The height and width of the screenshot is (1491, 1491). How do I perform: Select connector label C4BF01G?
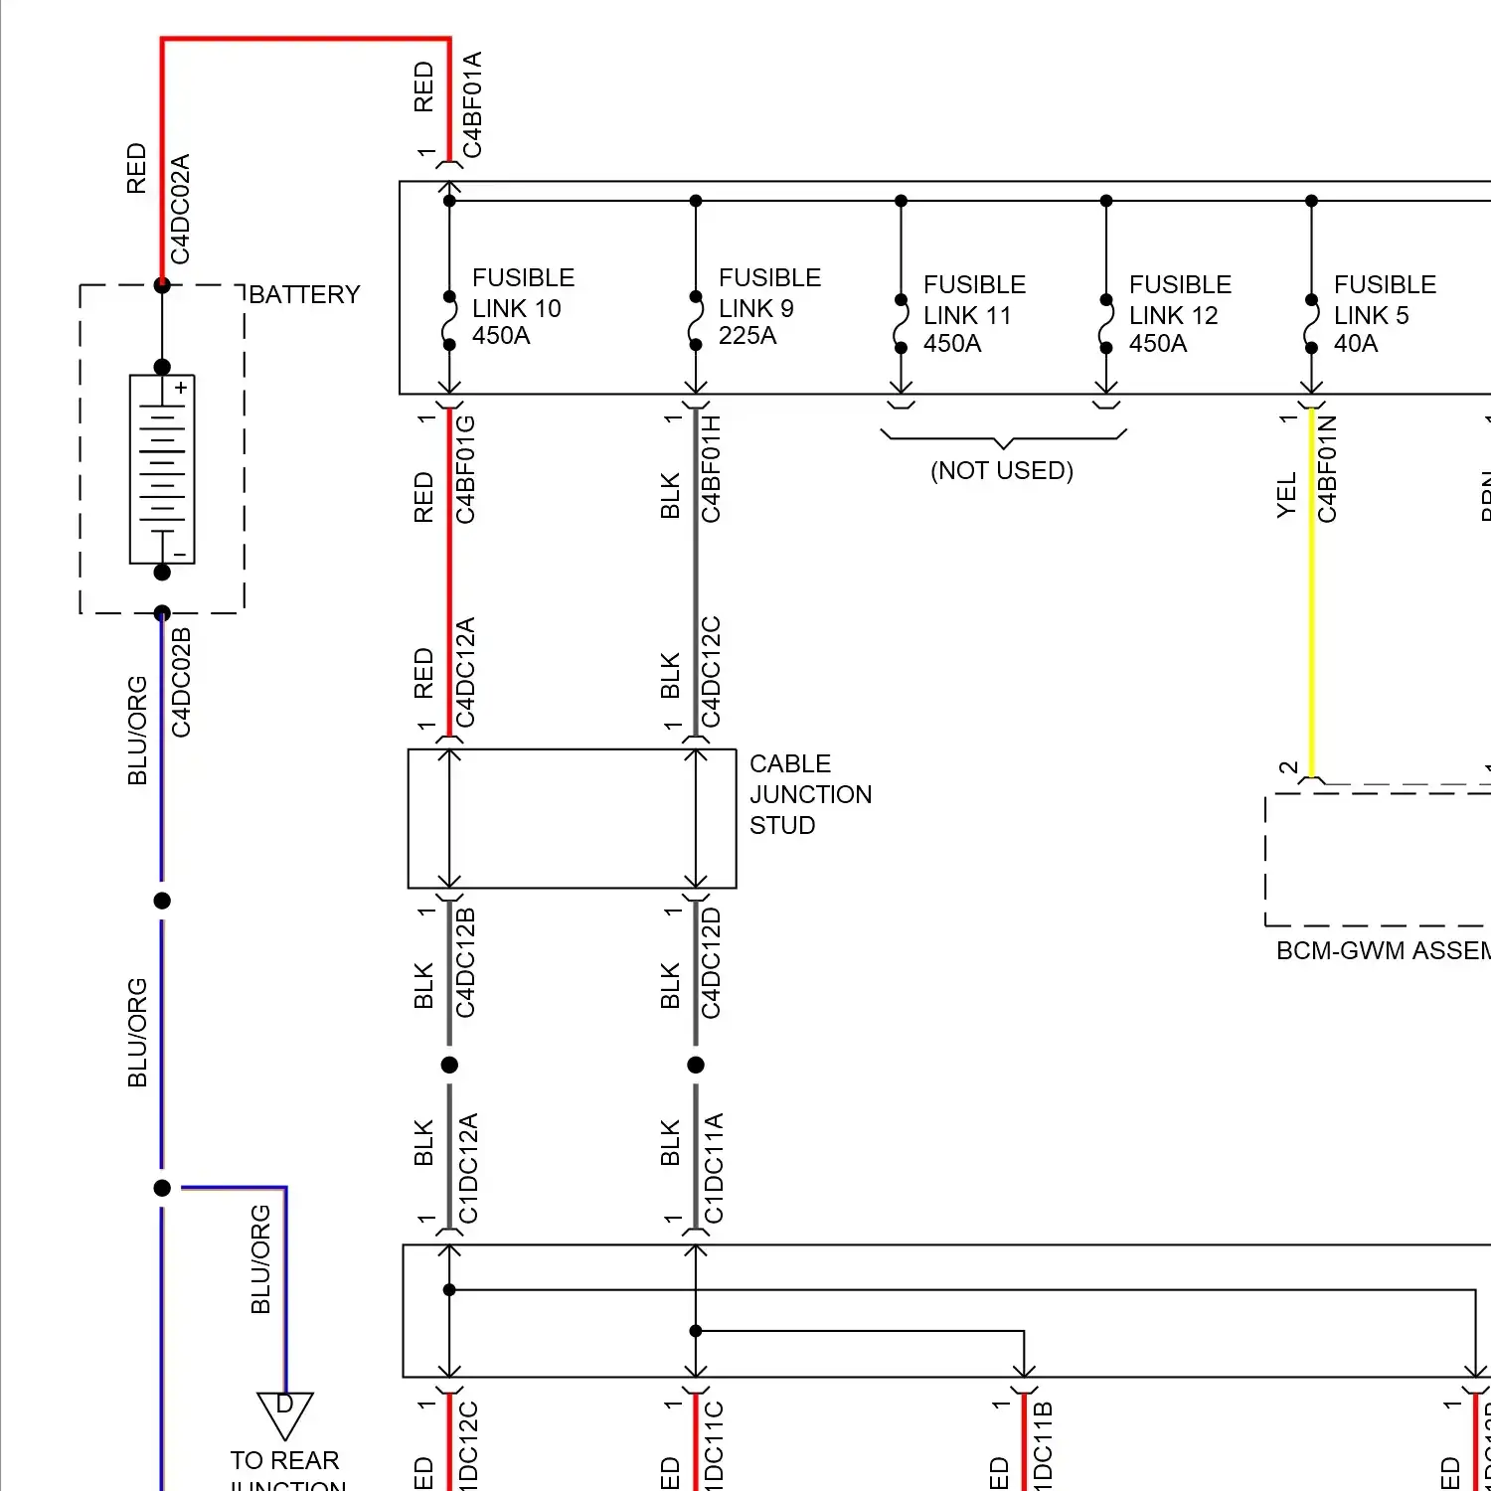[465, 469]
